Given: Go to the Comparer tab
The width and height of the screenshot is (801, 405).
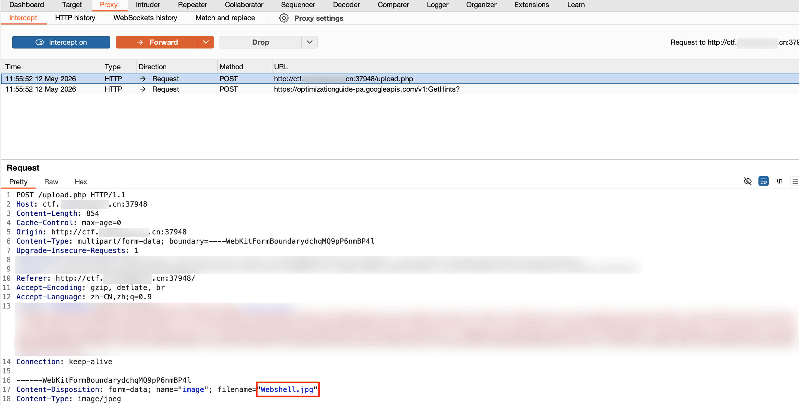Looking at the screenshot, I should point(393,5).
